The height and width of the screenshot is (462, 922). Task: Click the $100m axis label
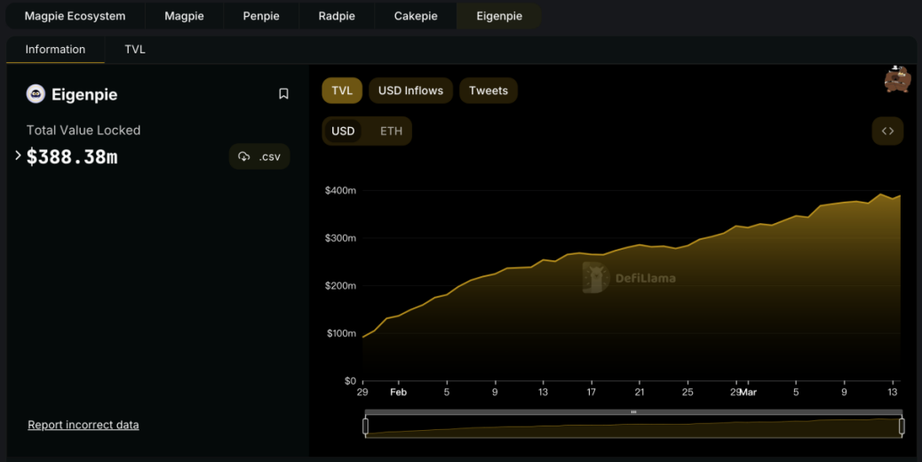tap(342, 333)
